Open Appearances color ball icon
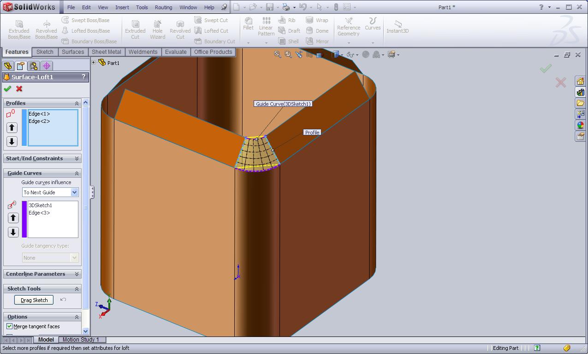The image size is (588, 354). click(580, 125)
